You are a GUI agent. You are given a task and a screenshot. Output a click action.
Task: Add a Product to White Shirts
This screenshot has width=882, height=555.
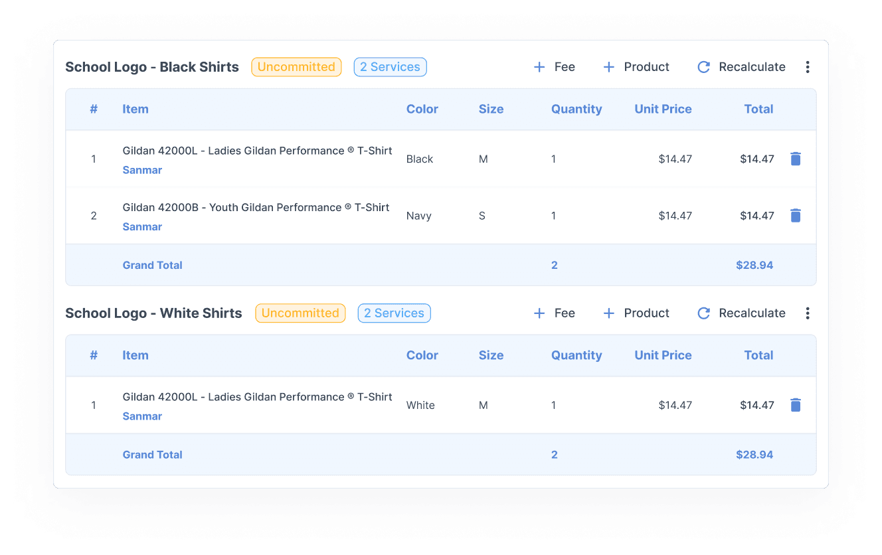point(636,313)
